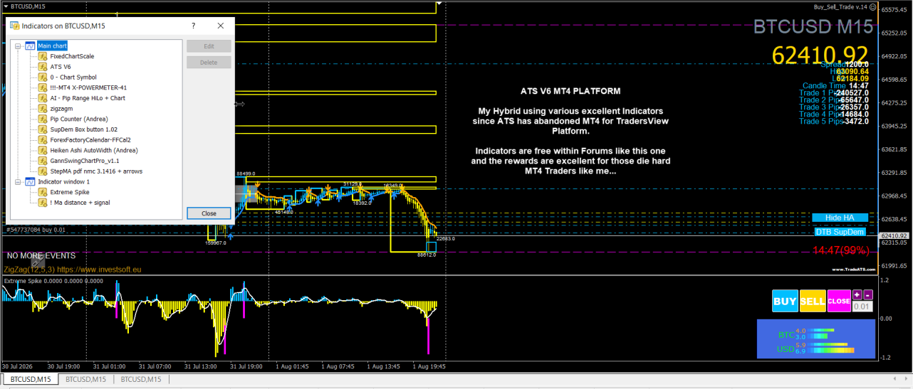Click the zigzagm indicator icon

click(x=43, y=109)
